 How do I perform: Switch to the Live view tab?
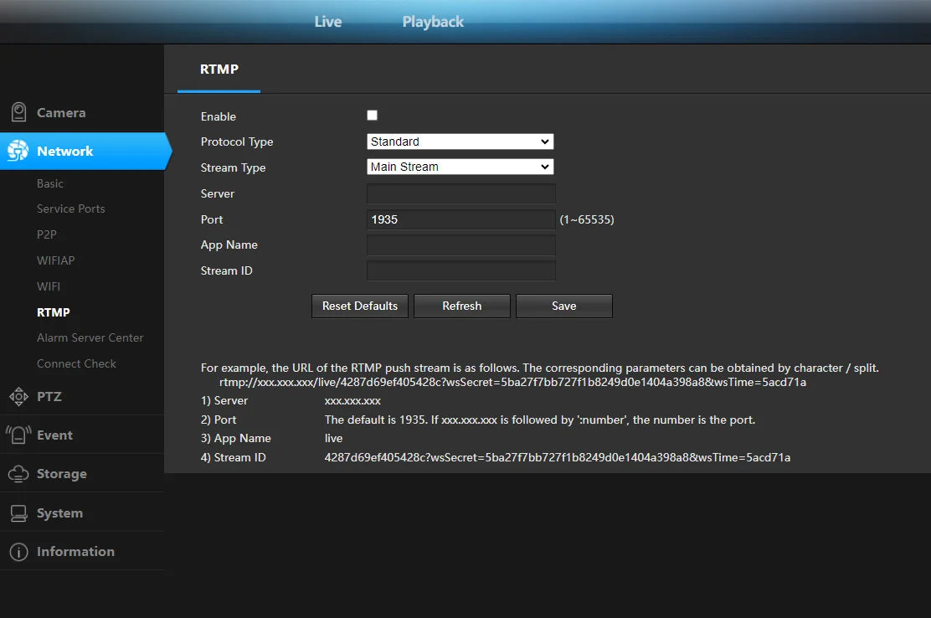327,22
